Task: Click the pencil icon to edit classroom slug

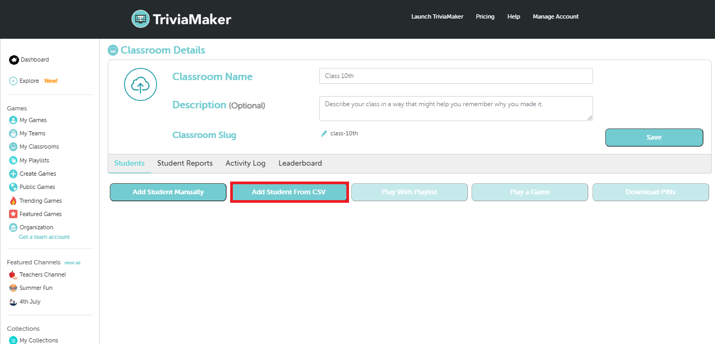Action: click(x=324, y=134)
